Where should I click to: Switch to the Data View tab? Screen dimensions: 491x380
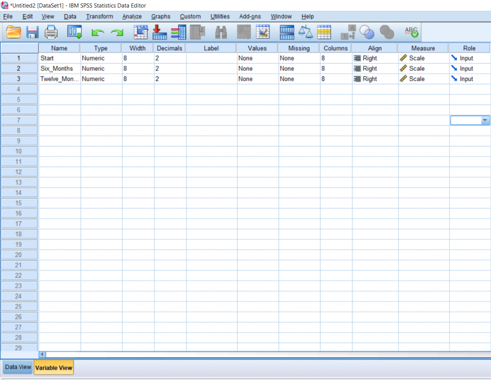point(17,367)
